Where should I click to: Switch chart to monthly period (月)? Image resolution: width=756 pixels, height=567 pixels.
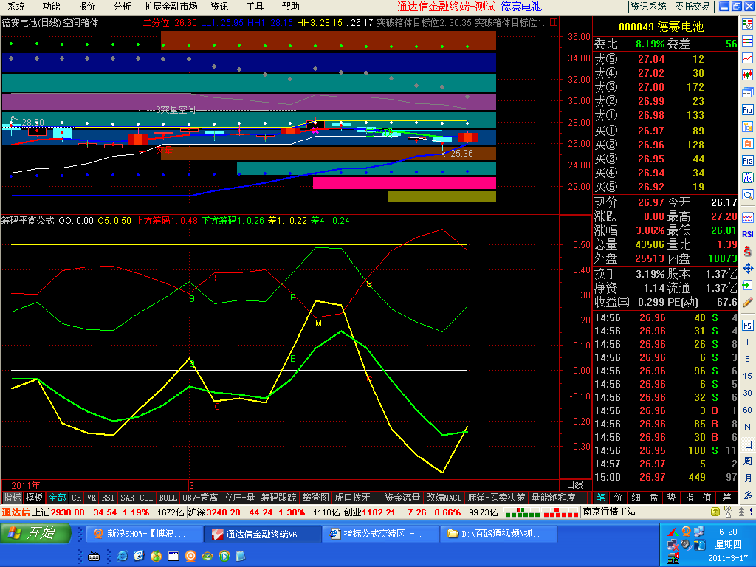pyautogui.click(x=748, y=478)
